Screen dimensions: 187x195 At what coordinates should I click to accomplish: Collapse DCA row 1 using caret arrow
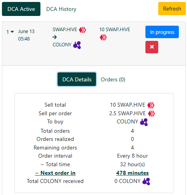pos(12,32)
